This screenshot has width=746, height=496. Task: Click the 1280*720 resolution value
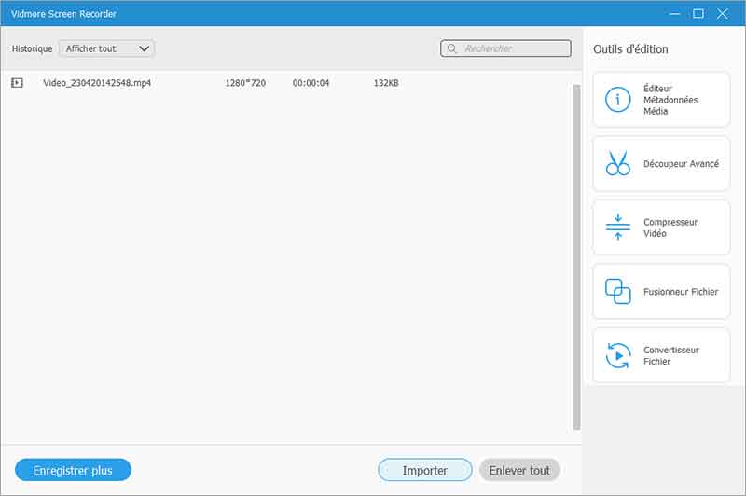click(x=245, y=83)
